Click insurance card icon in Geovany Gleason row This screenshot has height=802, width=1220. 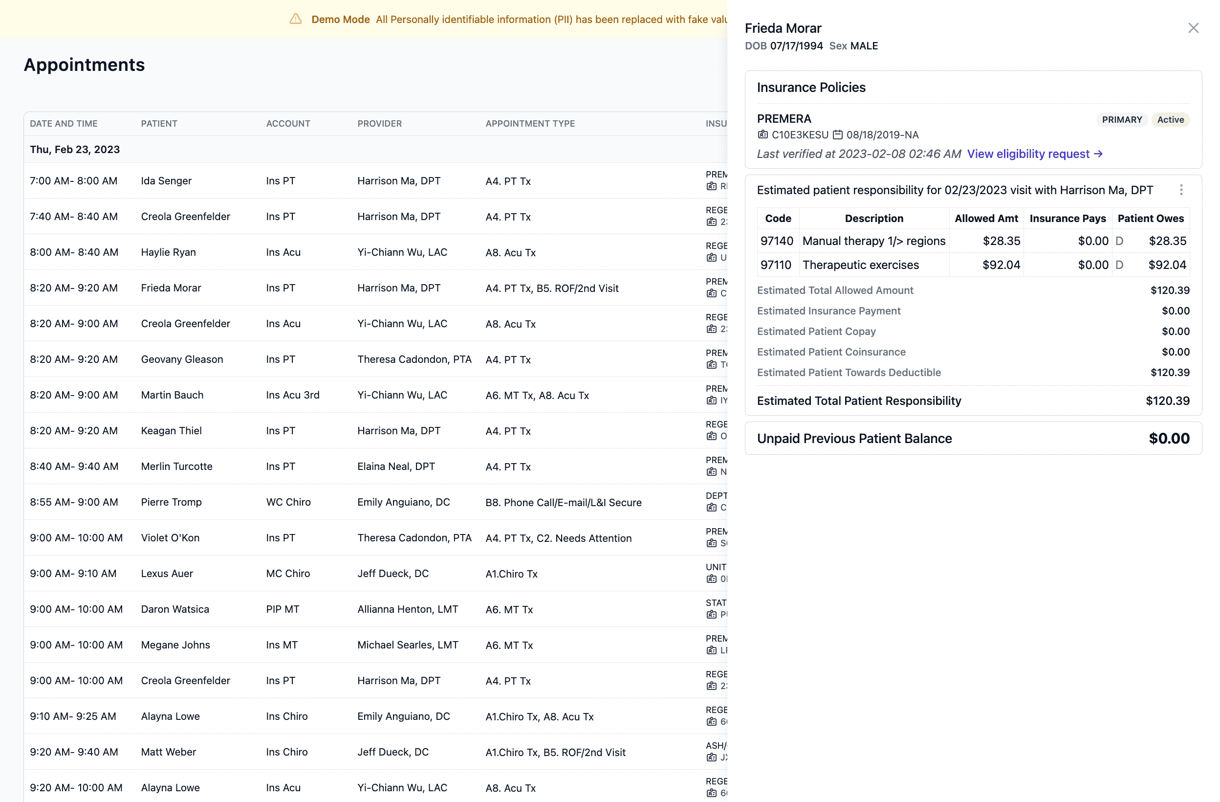(x=712, y=365)
